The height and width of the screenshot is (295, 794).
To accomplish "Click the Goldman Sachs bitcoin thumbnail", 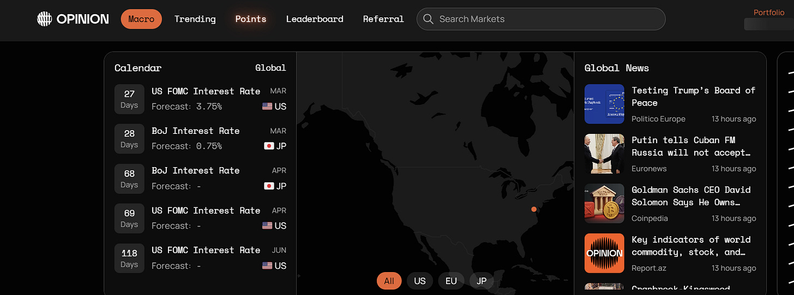I will click(x=604, y=204).
